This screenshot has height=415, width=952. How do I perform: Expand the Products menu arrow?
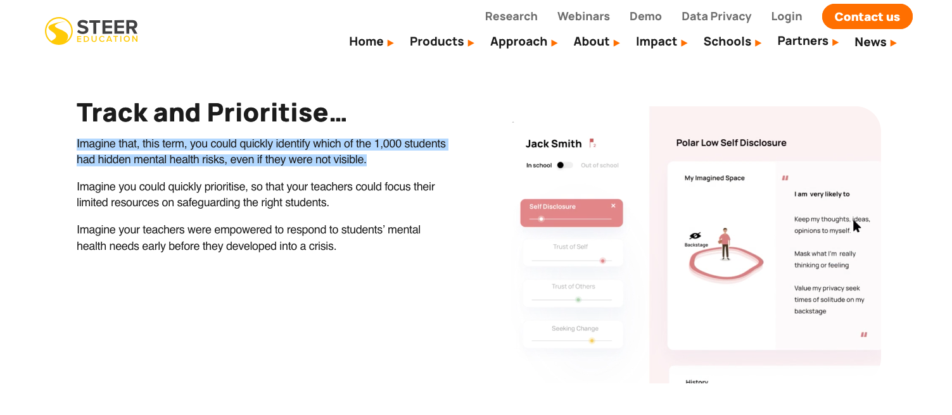471,43
